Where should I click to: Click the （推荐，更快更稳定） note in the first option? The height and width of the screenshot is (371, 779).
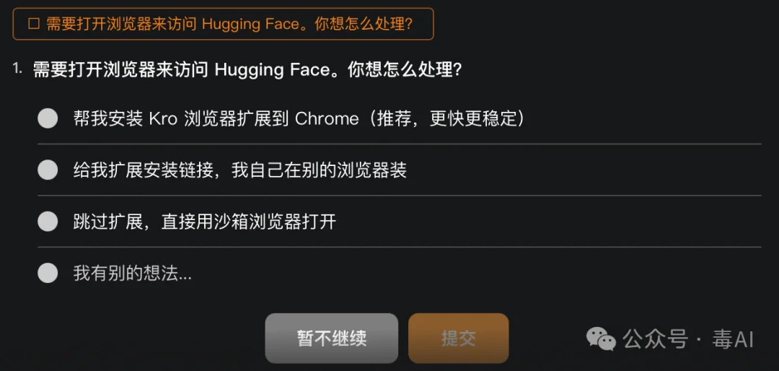tap(443, 119)
